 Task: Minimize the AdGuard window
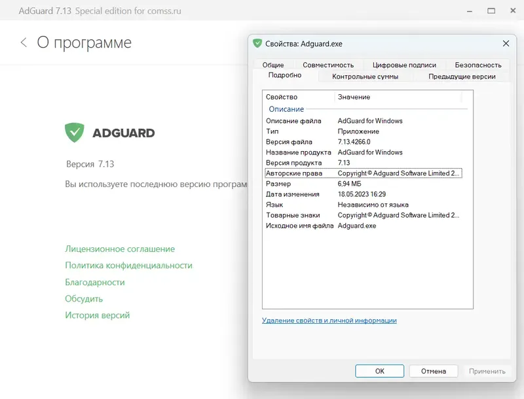(x=469, y=10)
